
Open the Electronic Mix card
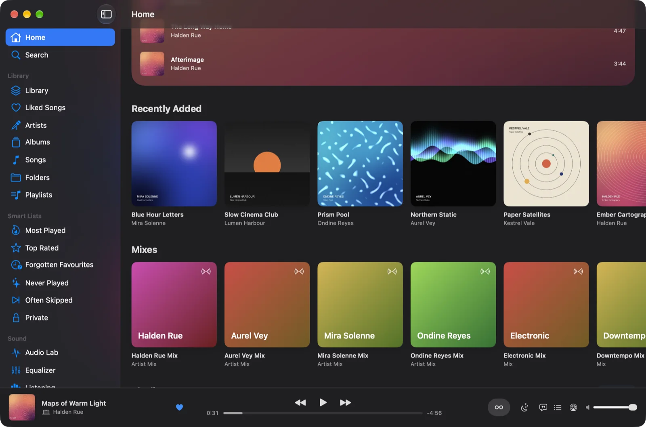point(546,305)
